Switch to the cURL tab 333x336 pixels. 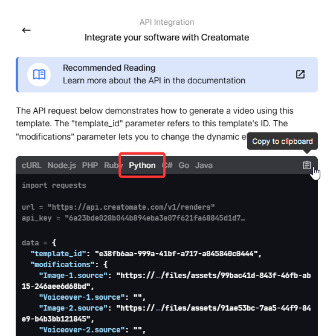coord(31,165)
